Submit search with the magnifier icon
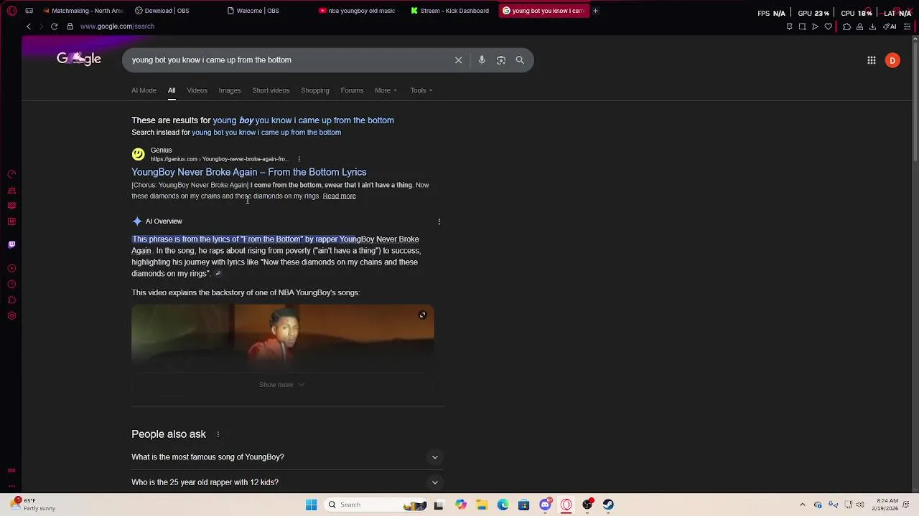This screenshot has width=919, height=516. click(x=520, y=60)
